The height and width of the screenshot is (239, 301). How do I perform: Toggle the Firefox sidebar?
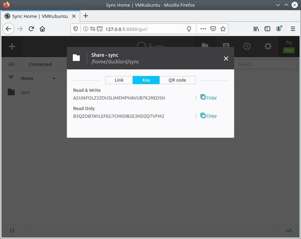point(267,29)
